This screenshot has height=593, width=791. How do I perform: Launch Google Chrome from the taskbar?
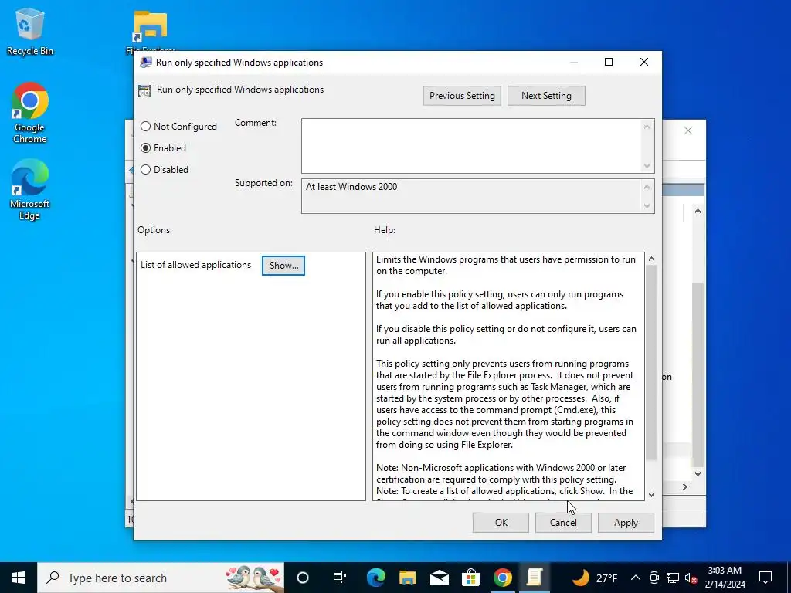[x=502, y=578]
